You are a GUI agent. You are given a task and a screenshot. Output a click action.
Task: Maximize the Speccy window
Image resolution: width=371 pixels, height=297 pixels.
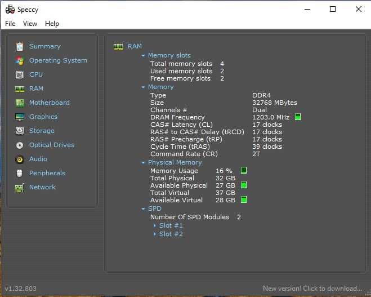[333, 9]
